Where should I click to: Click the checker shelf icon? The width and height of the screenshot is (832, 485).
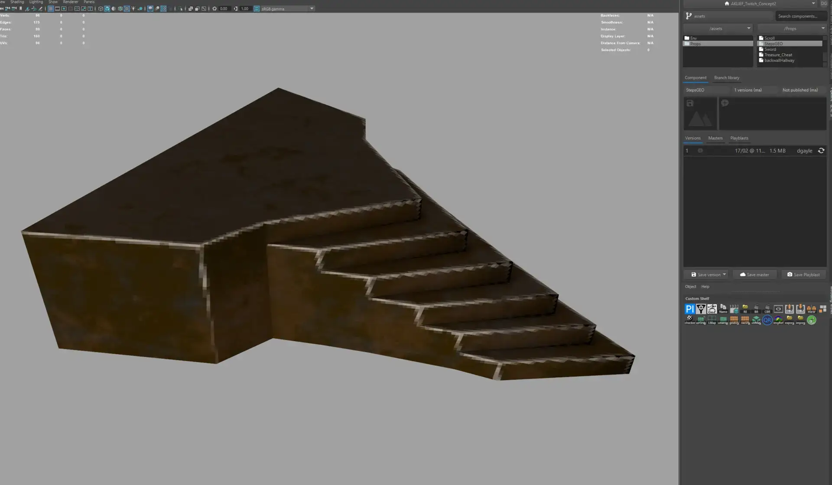pyautogui.click(x=689, y=320)
